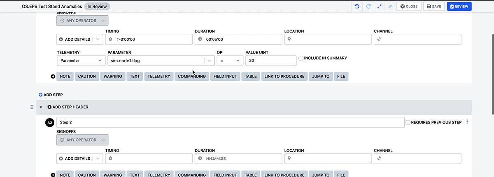Expand Step 2's Add Details arrow
Image resolution: width=494 pixels, height=177 pixels.
pos(98,158)
